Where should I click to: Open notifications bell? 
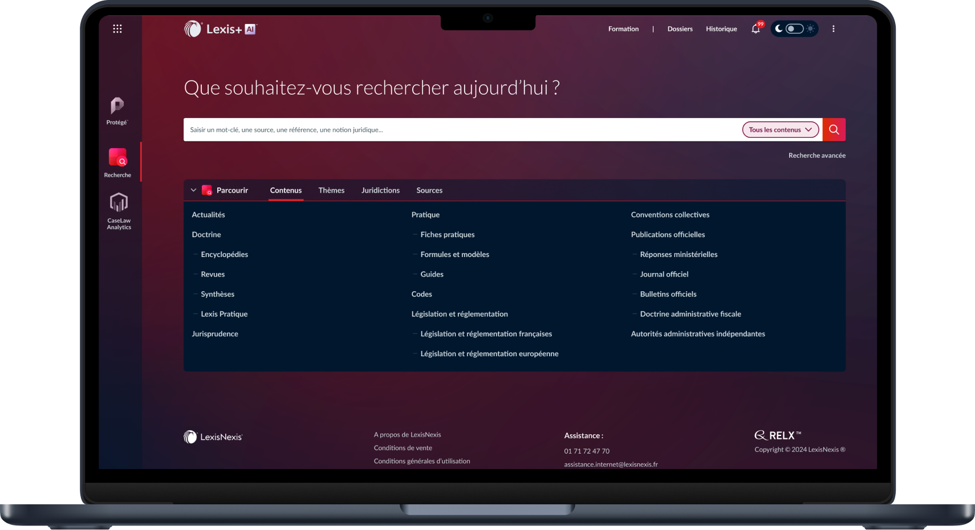756,28
